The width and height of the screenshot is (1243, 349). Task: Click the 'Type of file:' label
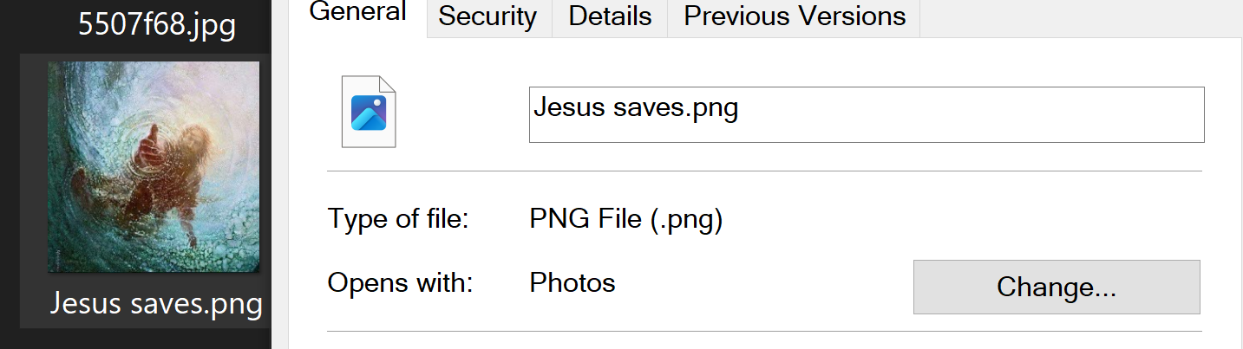398,219
